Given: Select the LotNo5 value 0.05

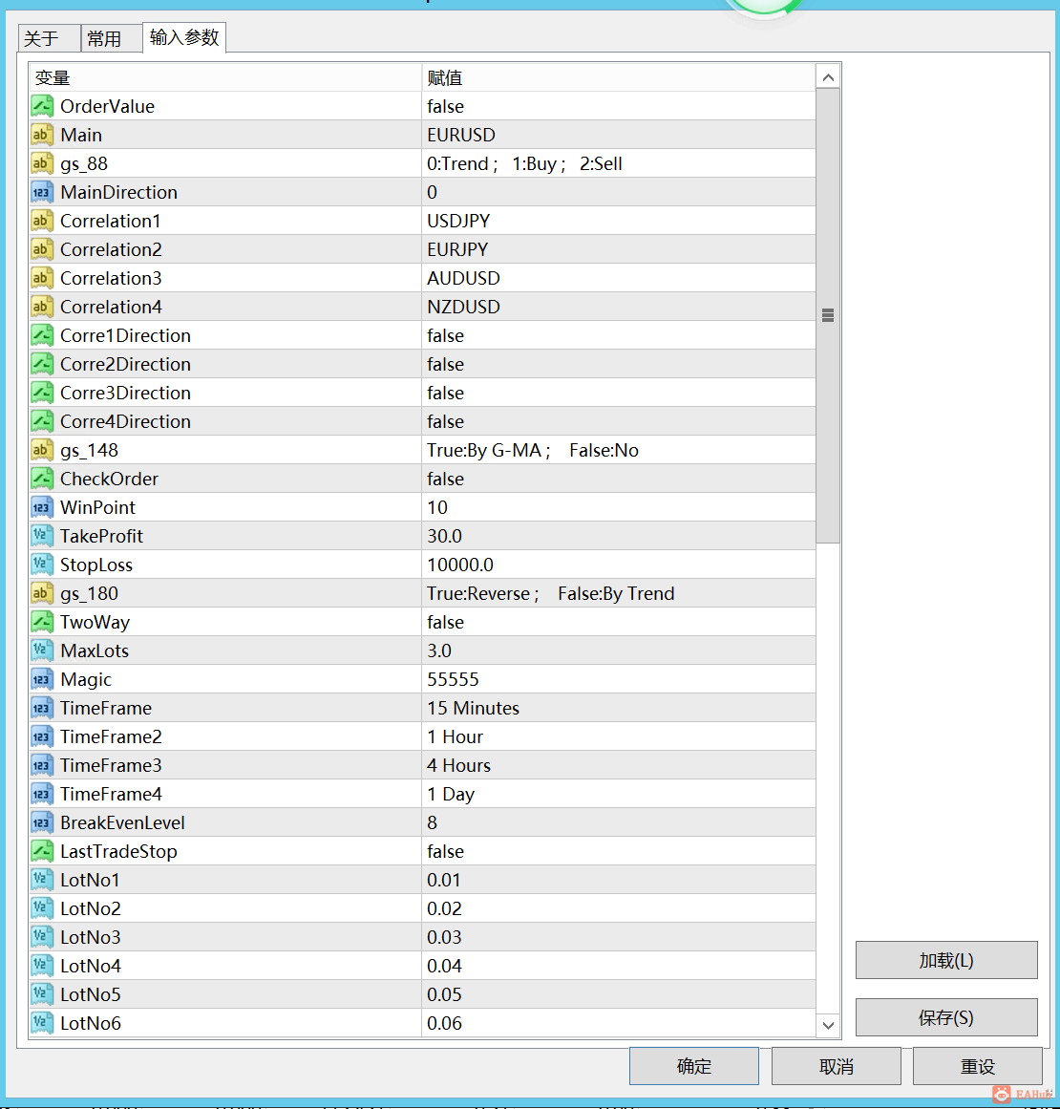Looking at the screenshot, I should coord(618,993).
